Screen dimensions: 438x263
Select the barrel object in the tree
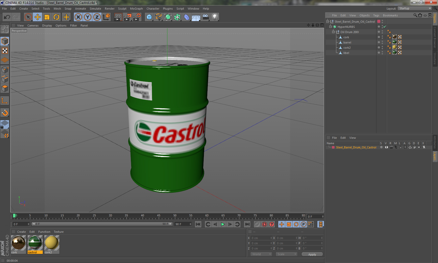(347, 42)
